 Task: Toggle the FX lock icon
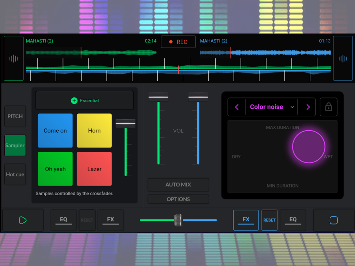328,107
